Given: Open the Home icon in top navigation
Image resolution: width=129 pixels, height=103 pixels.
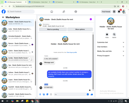Looking at the screenshot, I should click(x=52, y=12).
